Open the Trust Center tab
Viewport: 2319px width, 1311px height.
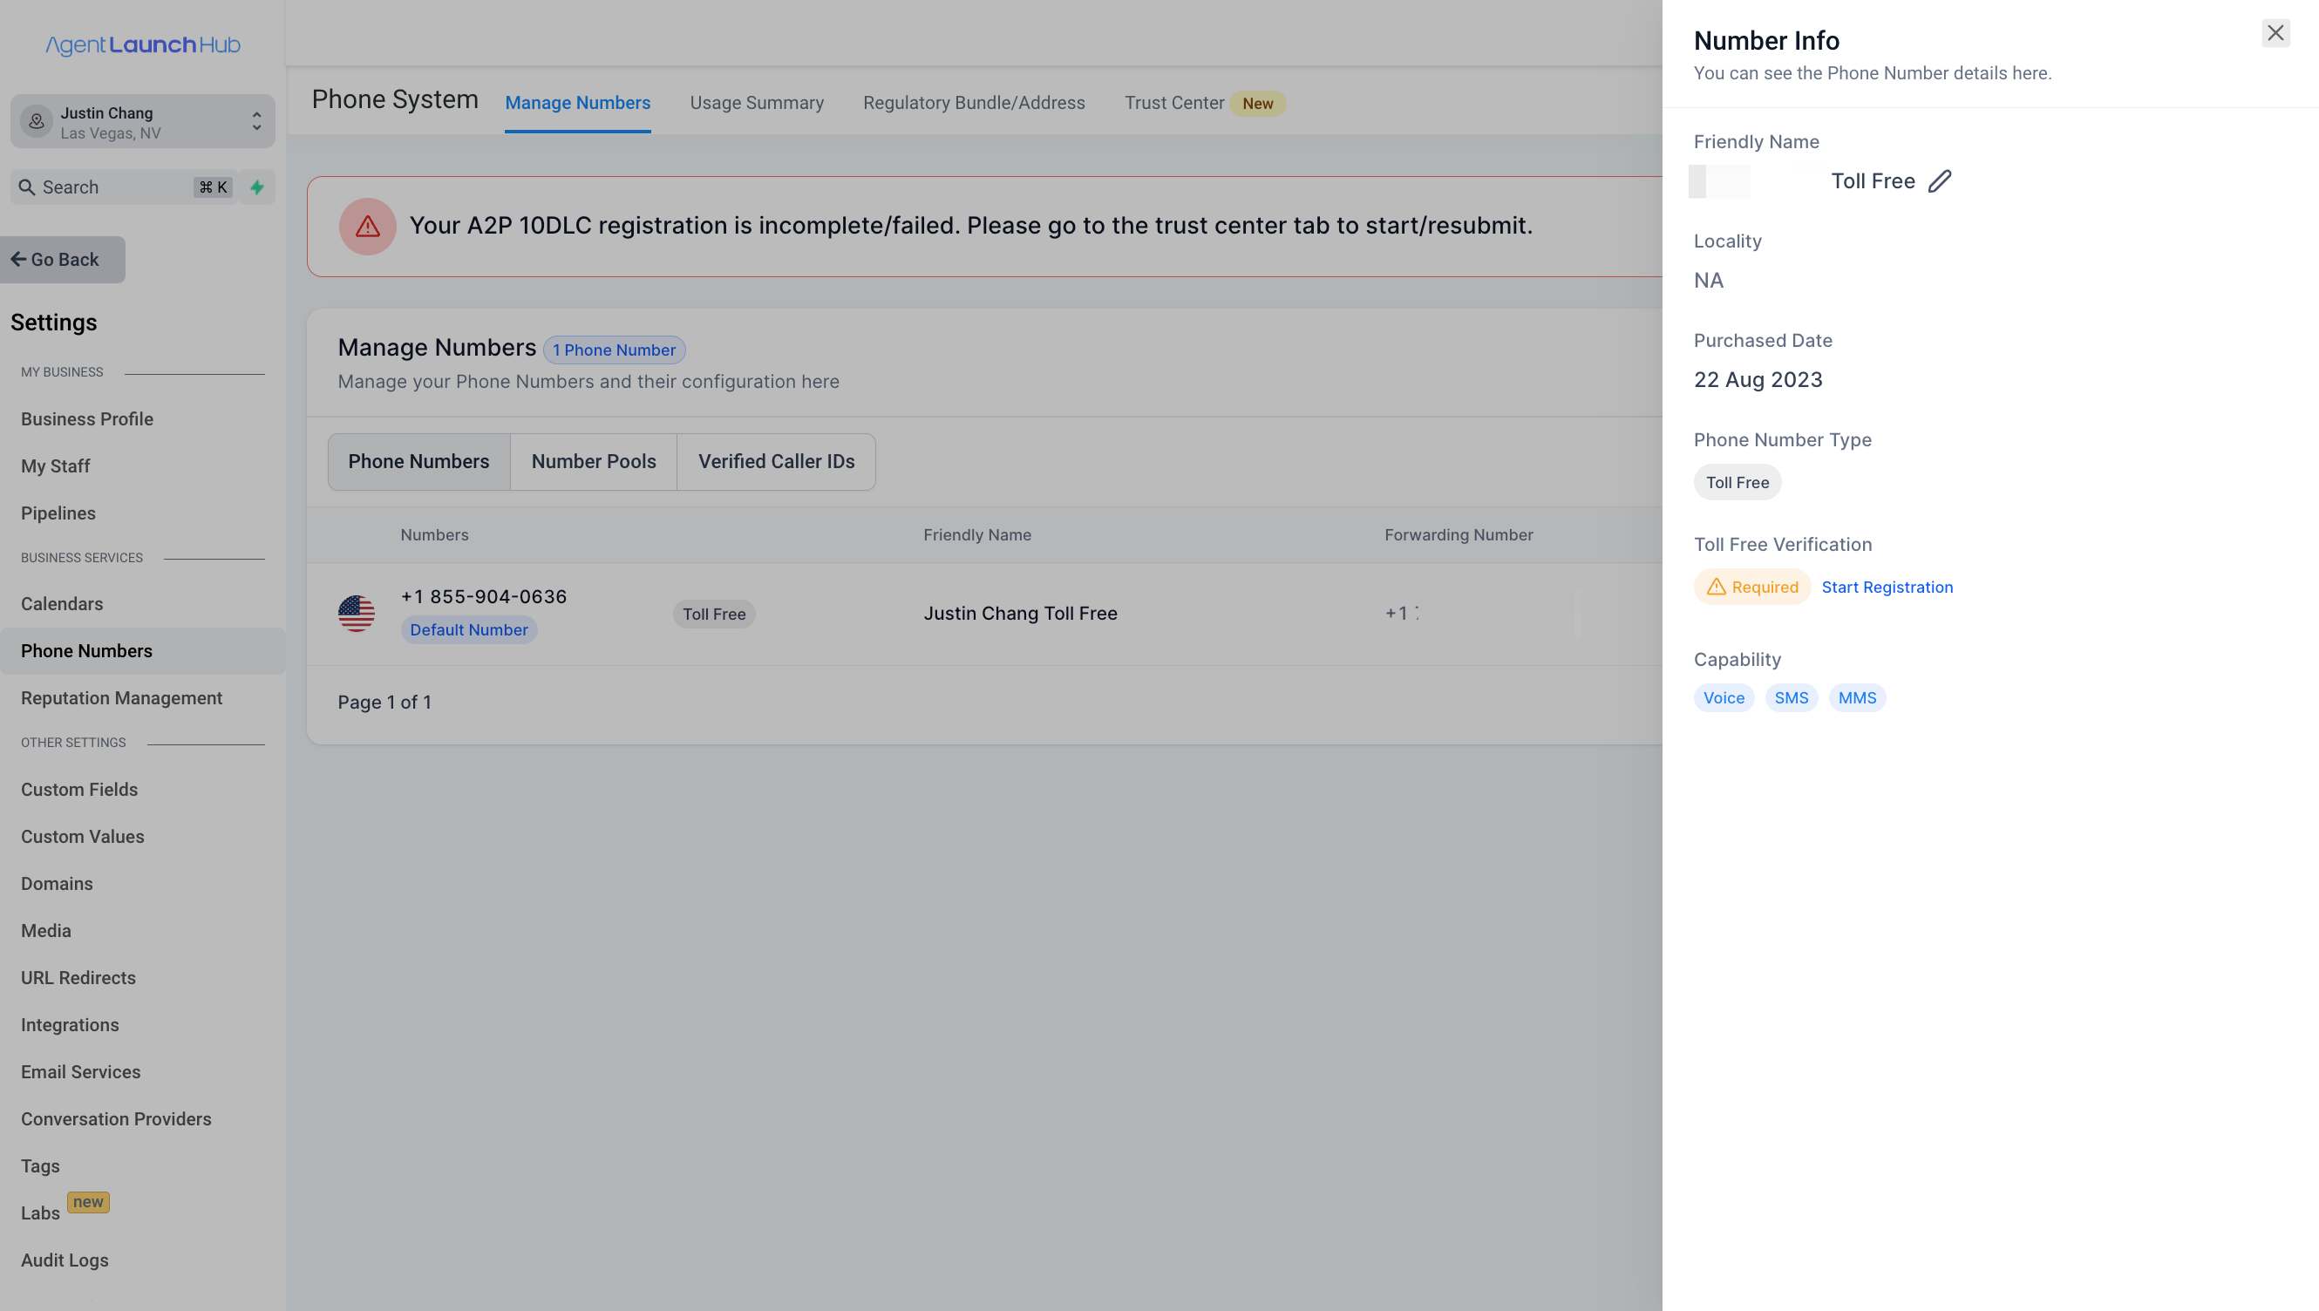(x=1173, y=103)
